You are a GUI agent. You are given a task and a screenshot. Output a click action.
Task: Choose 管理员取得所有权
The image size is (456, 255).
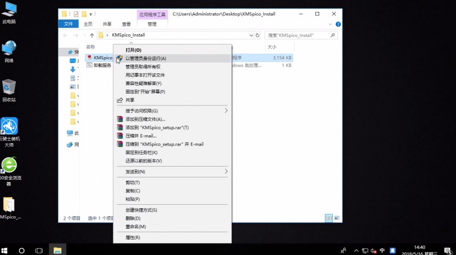173,67
